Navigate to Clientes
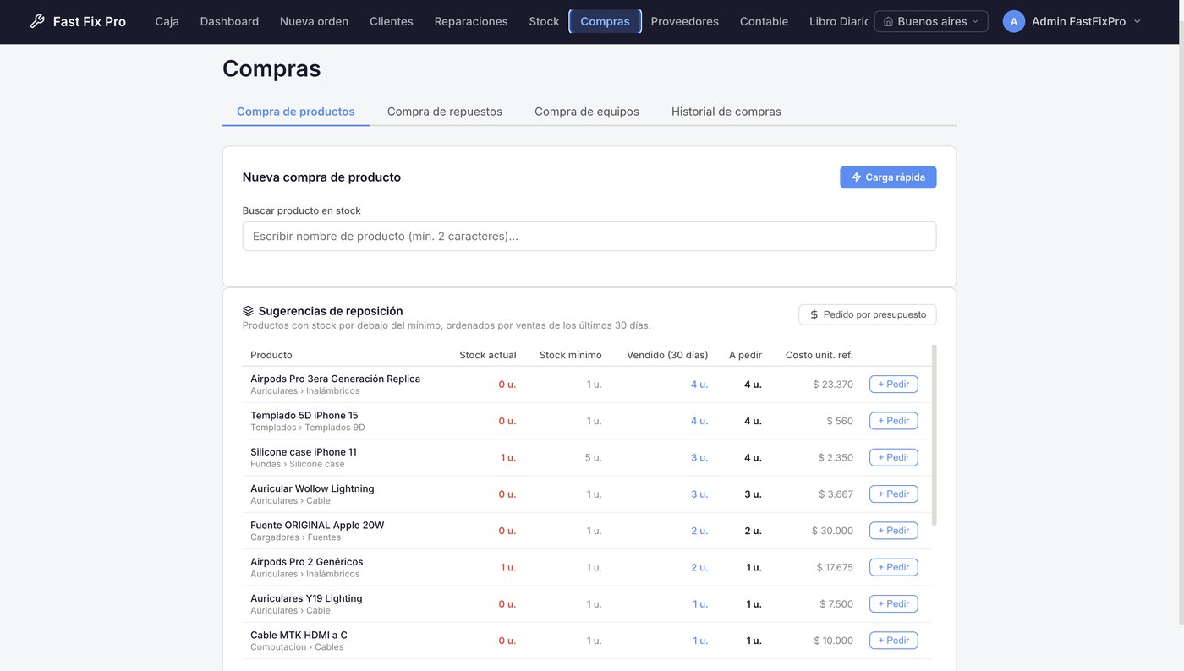 click(392, 21)
